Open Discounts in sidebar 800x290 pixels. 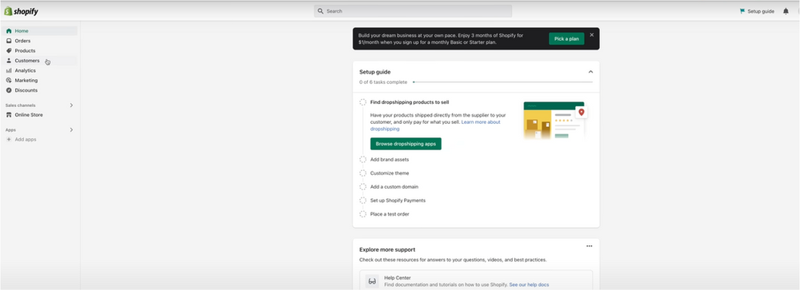(x=40, y=90)
